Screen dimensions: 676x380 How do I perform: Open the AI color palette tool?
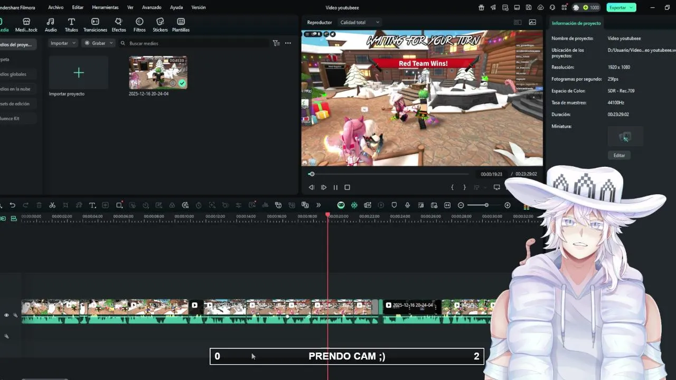pyautogui.click(x=185, y=205)
